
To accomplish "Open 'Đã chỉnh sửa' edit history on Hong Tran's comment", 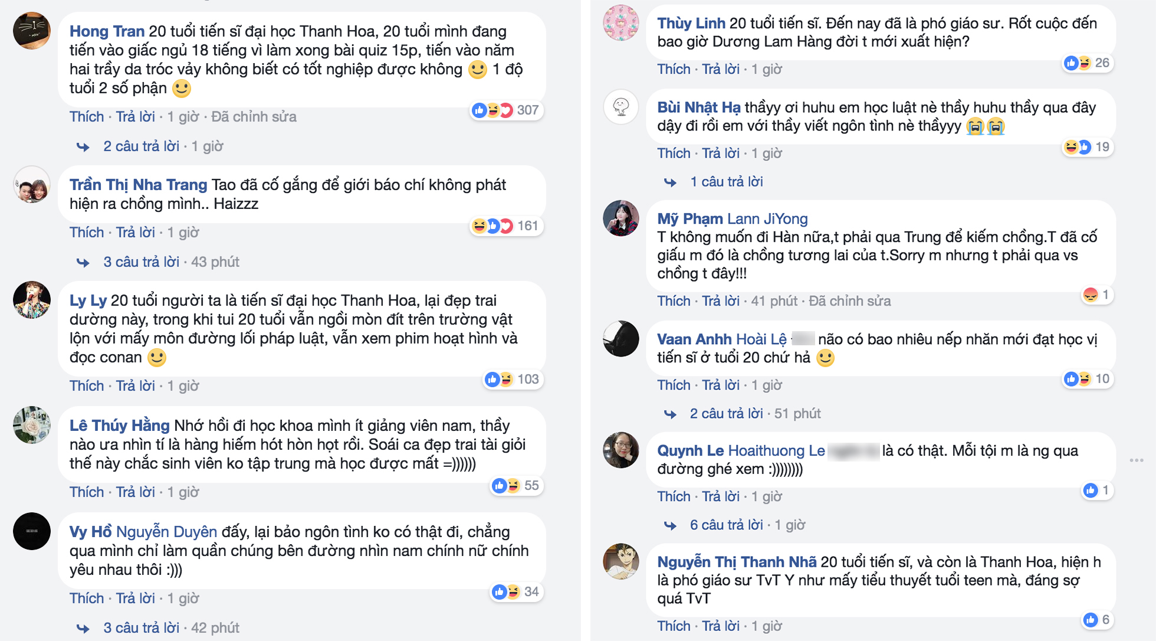I will (x=254, y=116).
